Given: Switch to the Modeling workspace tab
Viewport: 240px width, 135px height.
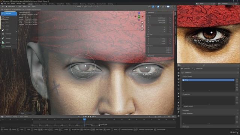Looking at the screenshot, I should (x=37, y=4).
